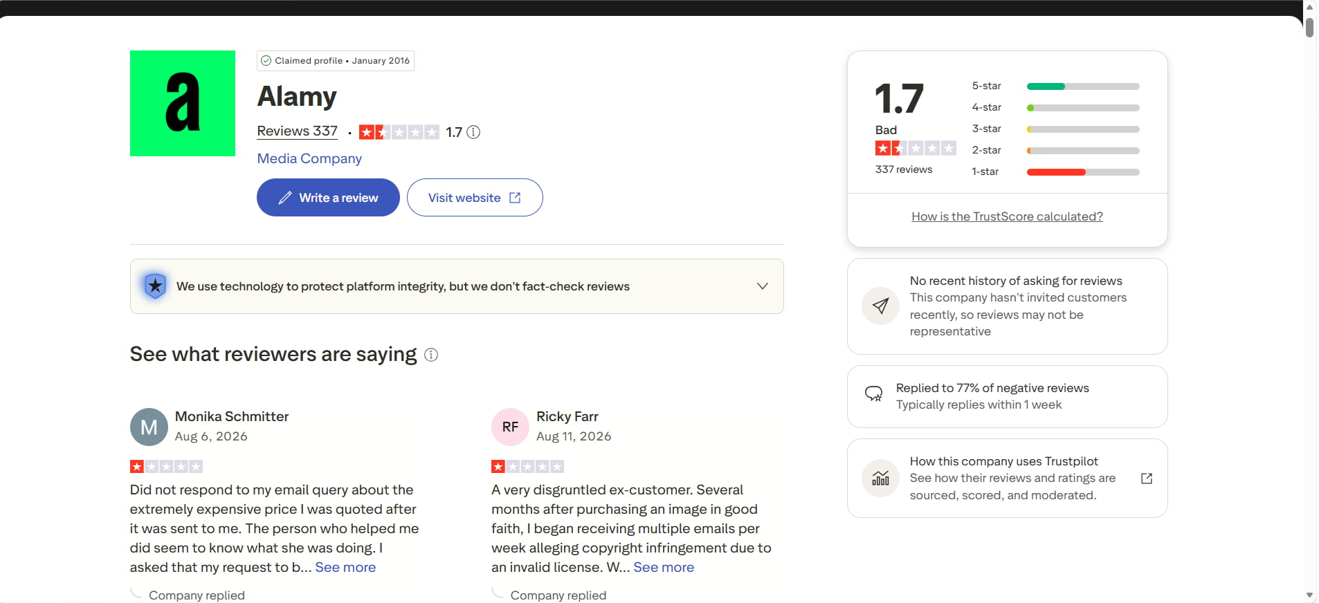The width and height of the screenshot is (1319, 603).
Task: Click the reviewer name Monika Schmitter
Action: (232, 416)
